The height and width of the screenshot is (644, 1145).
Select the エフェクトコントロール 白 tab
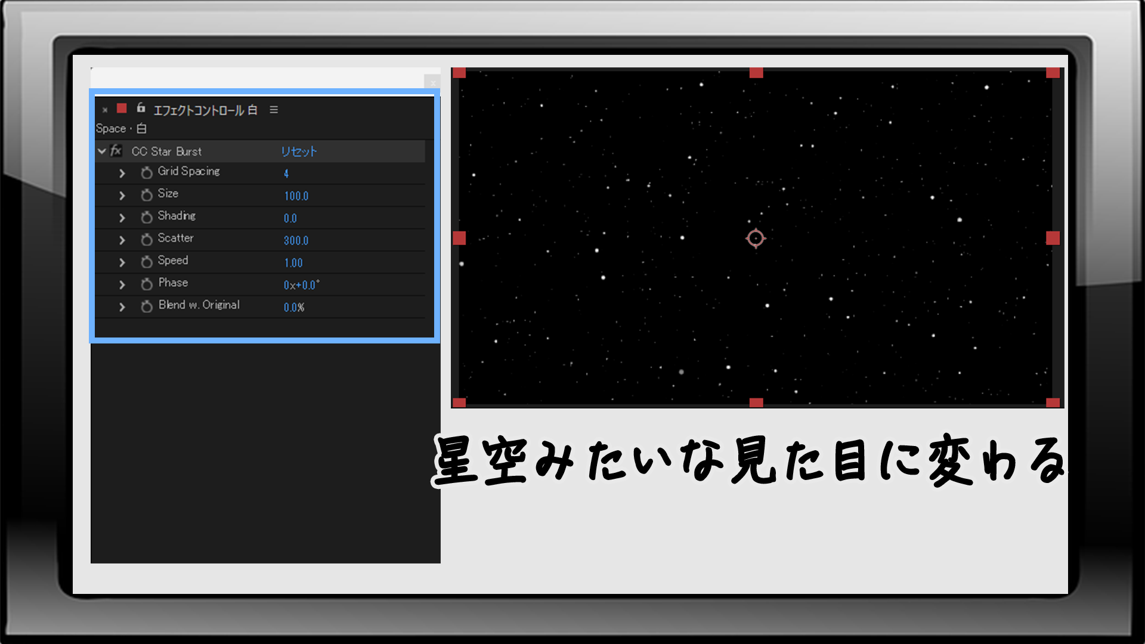tap(205, 110)
